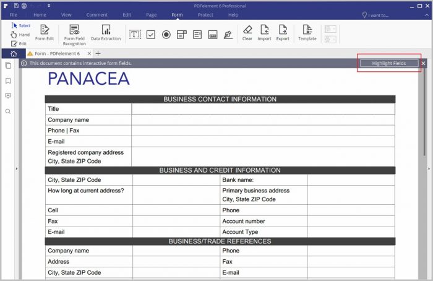Add a radio button form element
This screenshot has height=281, width=433.
click(166, 35)
